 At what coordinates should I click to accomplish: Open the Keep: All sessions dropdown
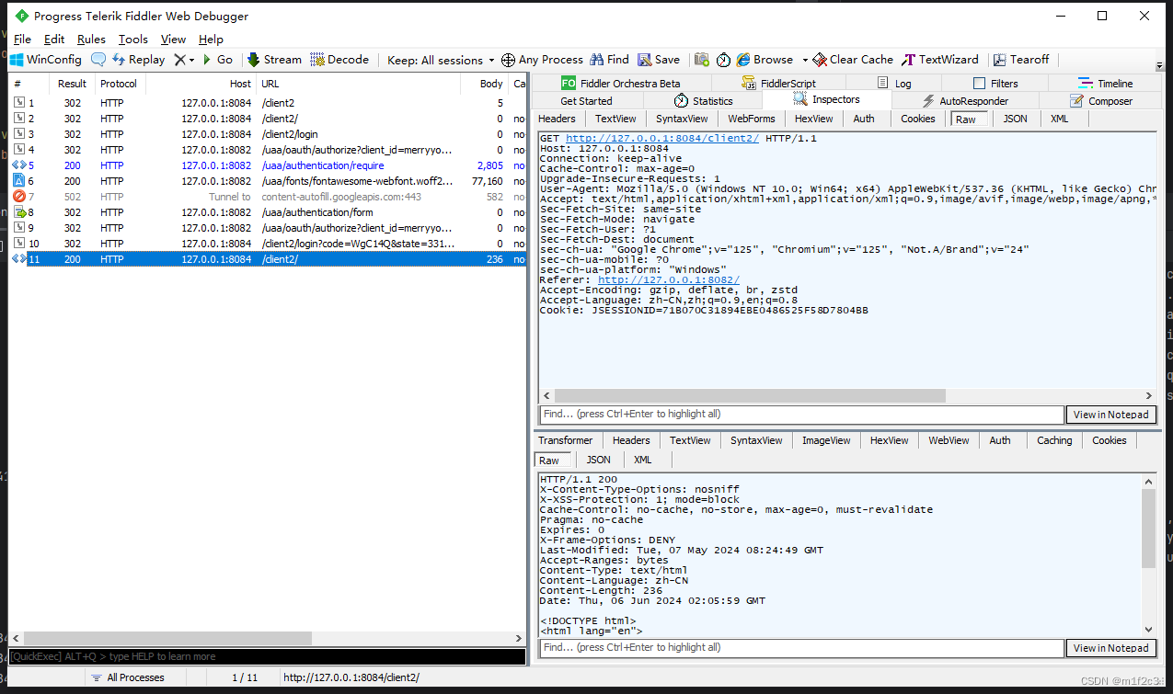[441, 60]
